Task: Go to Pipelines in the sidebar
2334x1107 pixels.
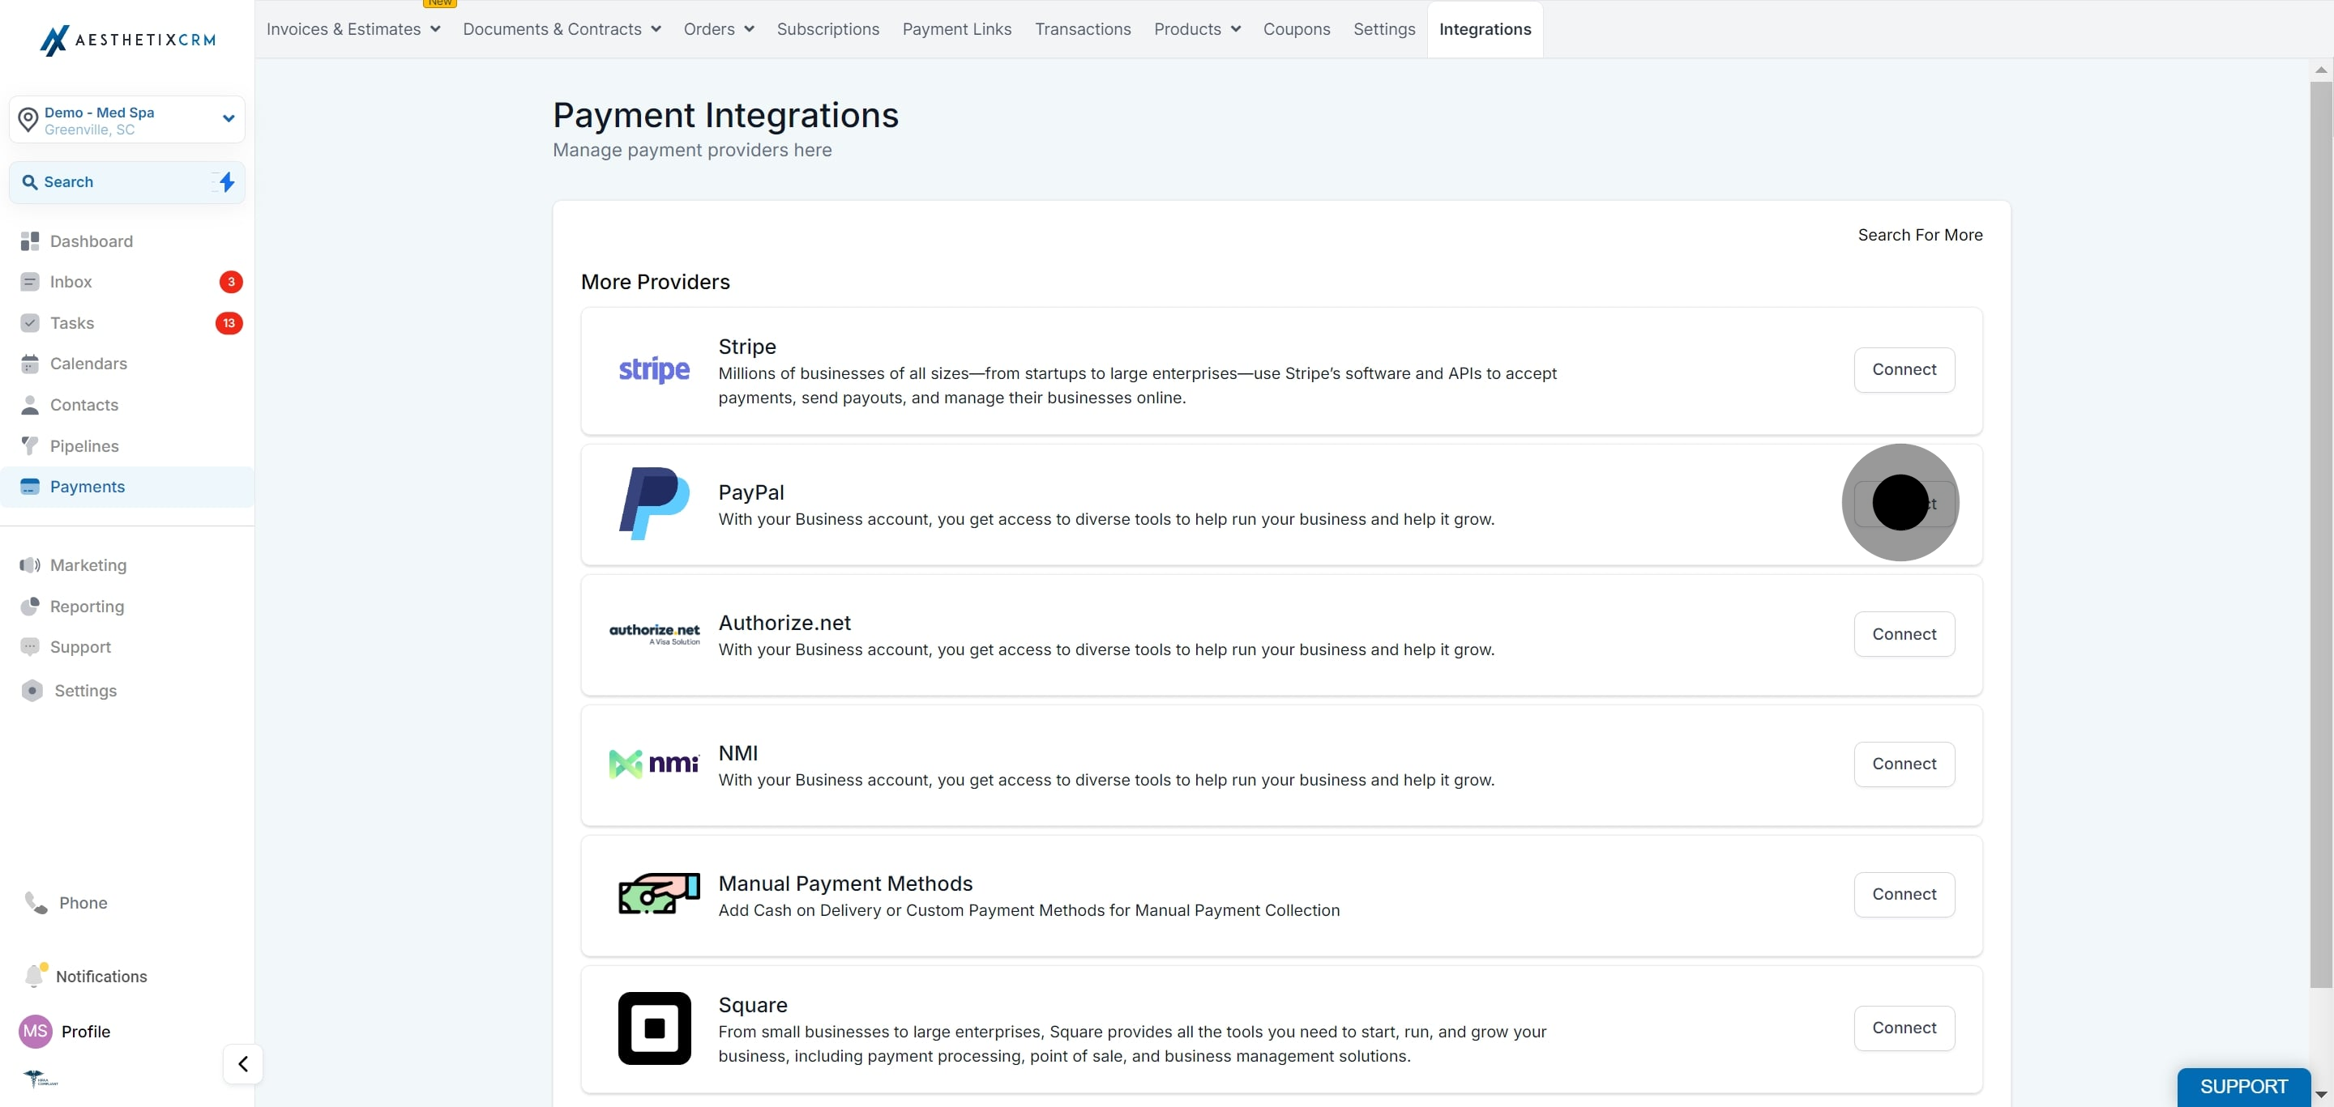Action: click(127, 445)
